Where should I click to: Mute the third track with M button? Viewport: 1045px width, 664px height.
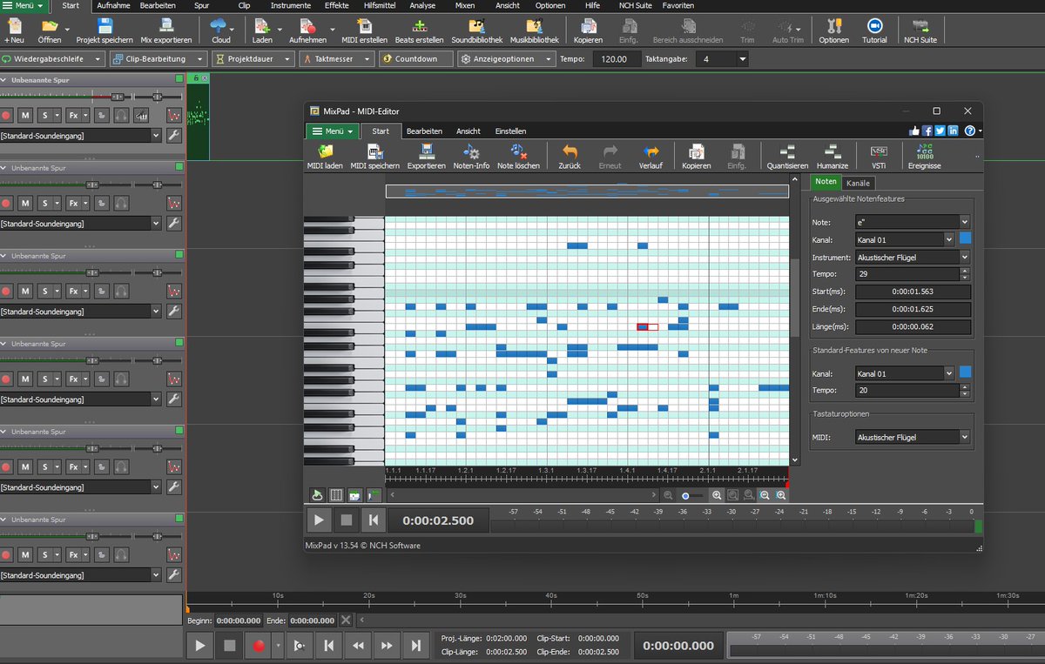tap(25, 291)
